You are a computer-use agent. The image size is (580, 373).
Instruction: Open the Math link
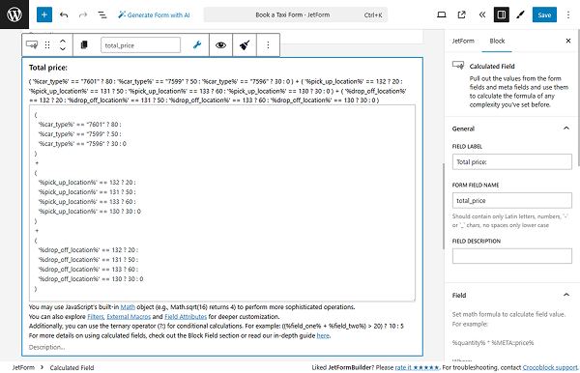128,307
